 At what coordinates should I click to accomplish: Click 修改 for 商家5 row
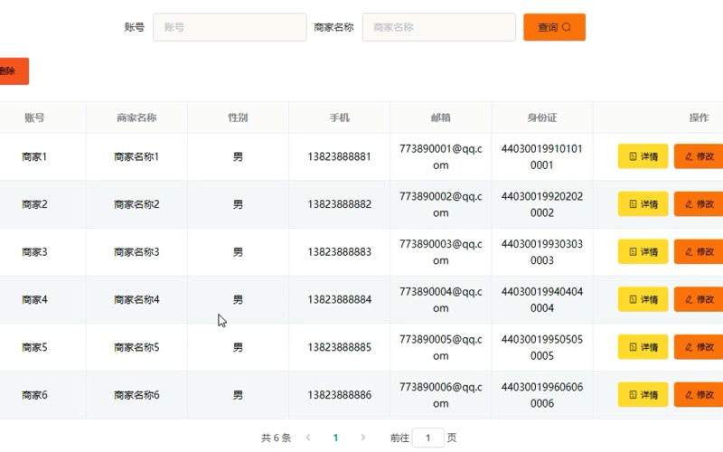(699, 347)
